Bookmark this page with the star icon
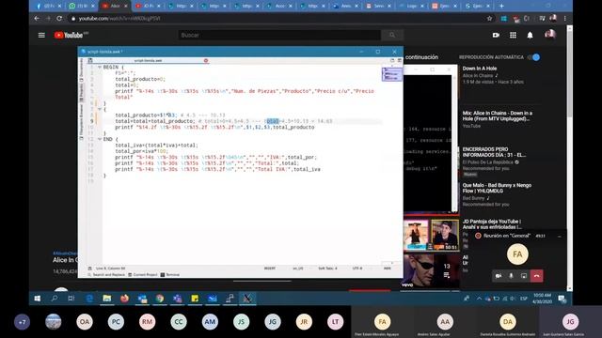Viewport: 602px width, 338px height. pos(489,19)
